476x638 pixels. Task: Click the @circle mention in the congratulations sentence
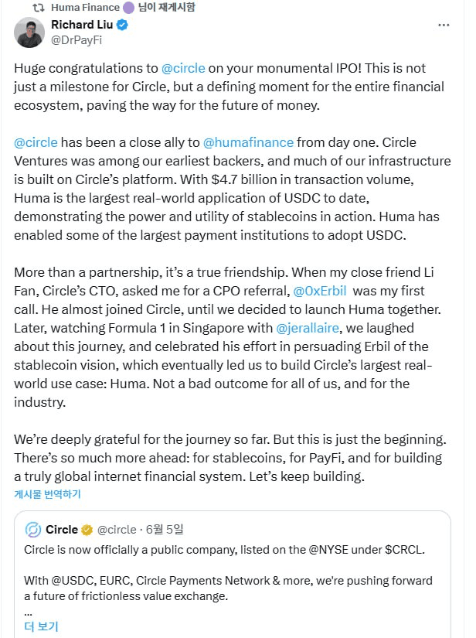pos(184,67)
